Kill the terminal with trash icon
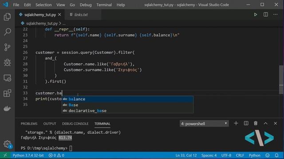The height and width of the screenshot is (159, 284). [256, 124]
